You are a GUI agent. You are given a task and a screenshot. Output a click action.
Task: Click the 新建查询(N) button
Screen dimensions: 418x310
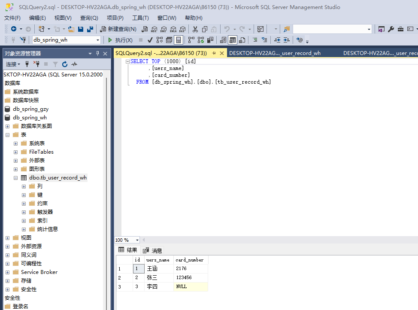coord(118,29)
